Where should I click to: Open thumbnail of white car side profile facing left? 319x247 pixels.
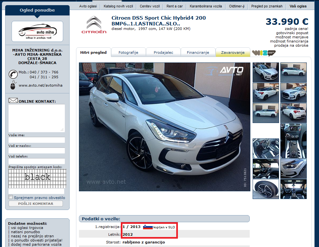(x=293, y=72)
